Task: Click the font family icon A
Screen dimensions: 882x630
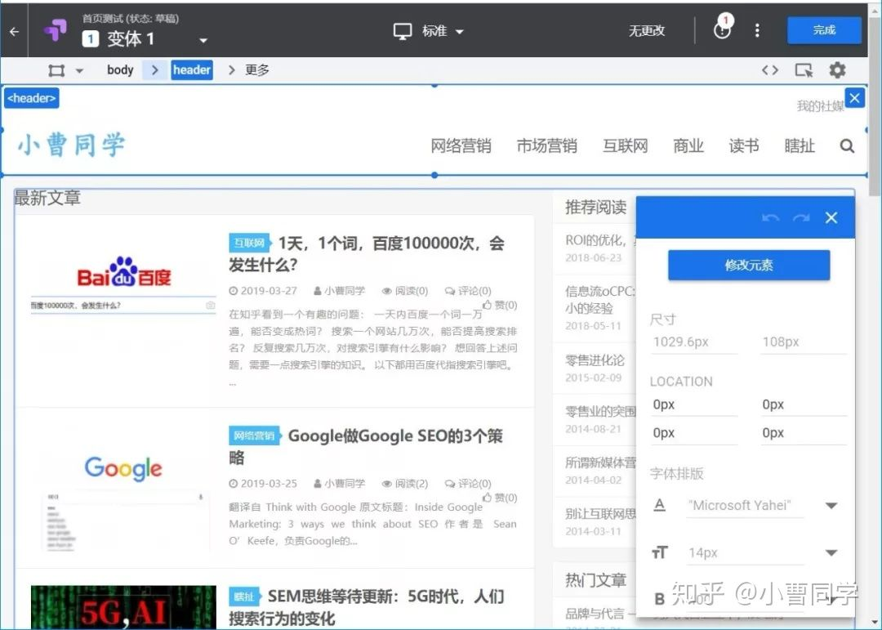Action: (x=660, y=505)
